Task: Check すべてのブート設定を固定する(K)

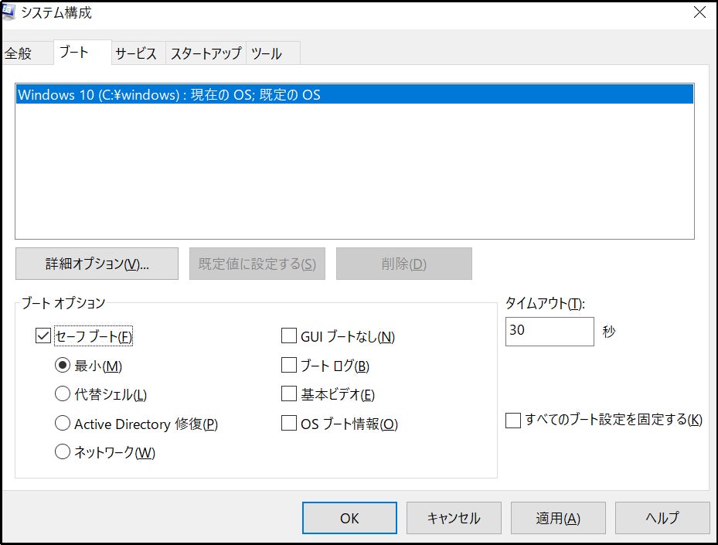Action: [x=513, y=420]
